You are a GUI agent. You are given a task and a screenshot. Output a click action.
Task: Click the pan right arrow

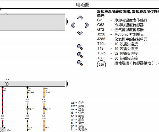[87, 25]
